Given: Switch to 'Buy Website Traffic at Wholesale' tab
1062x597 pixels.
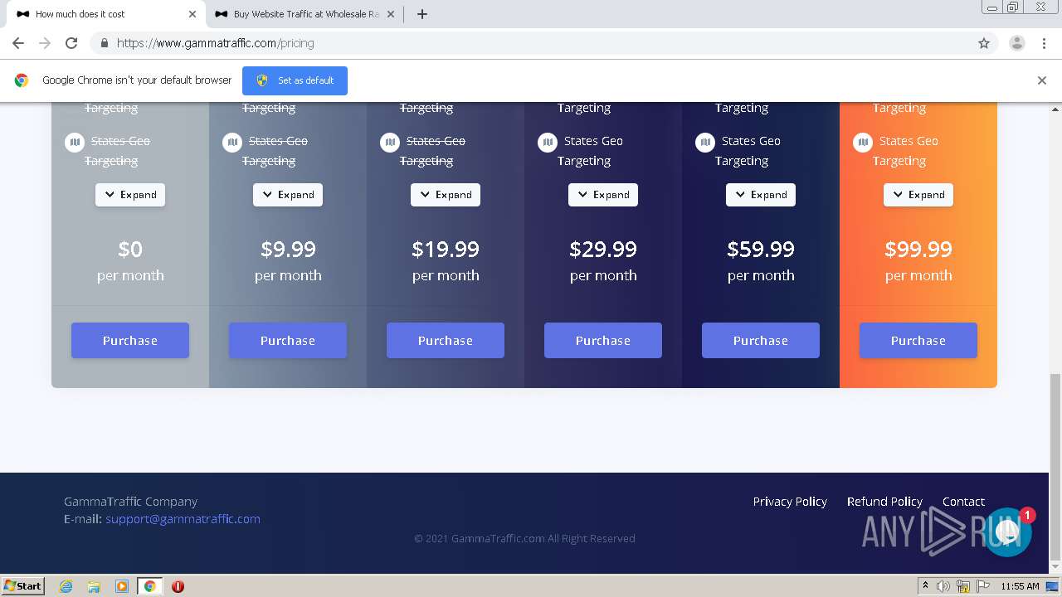Looking at the screenshot, I should [x=303, y=14].
